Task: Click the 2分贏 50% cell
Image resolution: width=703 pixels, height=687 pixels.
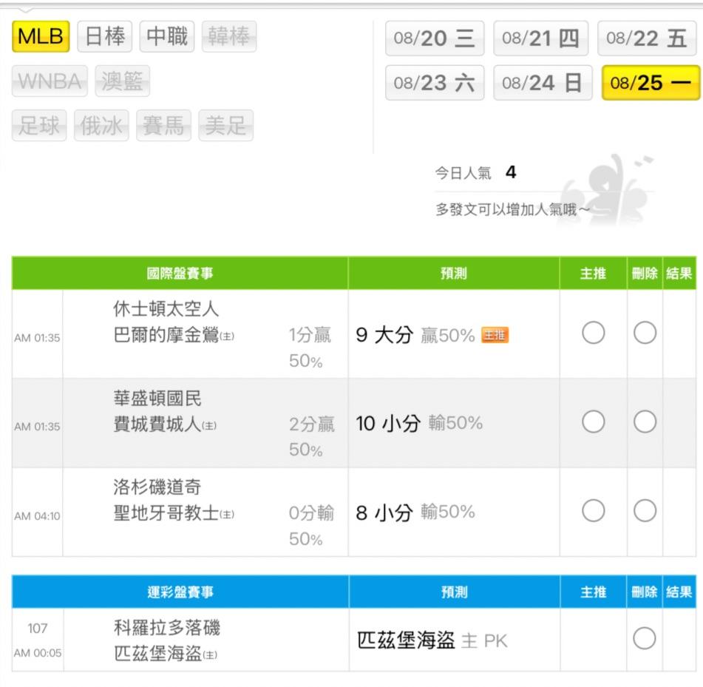Action: (x=311, y=436)
